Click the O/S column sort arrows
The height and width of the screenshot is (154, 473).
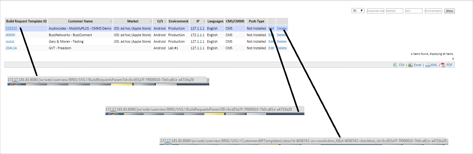pos(165,21)
